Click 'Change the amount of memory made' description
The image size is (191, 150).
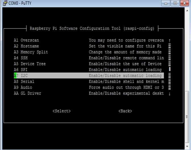(x=125, y=52)
